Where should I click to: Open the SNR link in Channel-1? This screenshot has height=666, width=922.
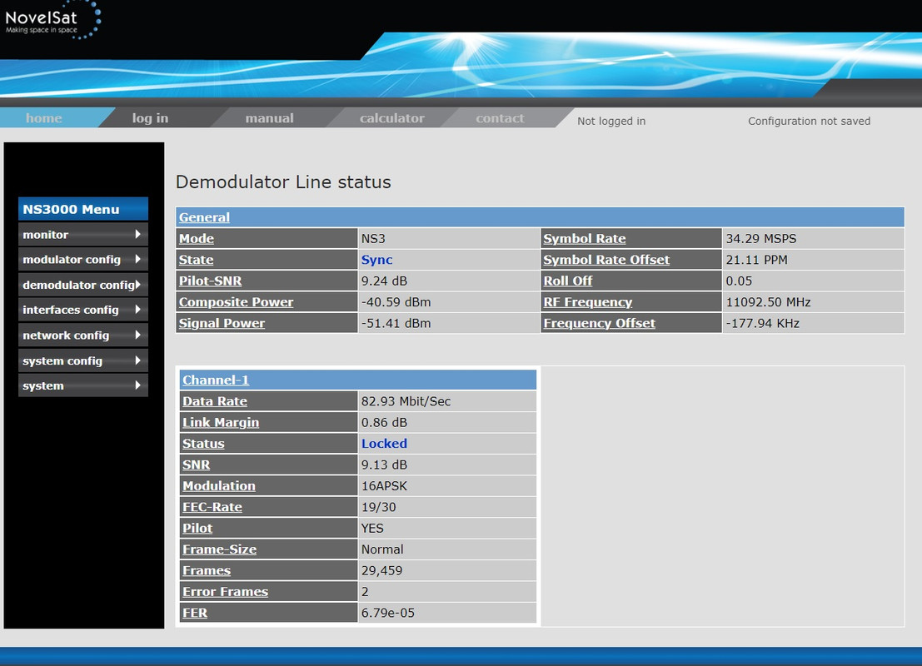pyautogui.click(x=196, y=465)
